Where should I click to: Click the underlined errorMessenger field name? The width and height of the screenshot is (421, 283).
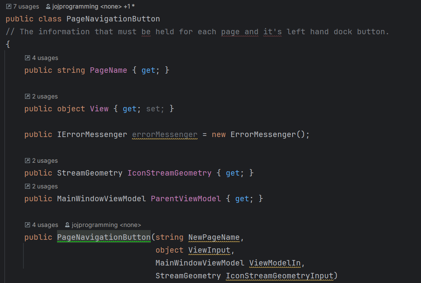164,135
